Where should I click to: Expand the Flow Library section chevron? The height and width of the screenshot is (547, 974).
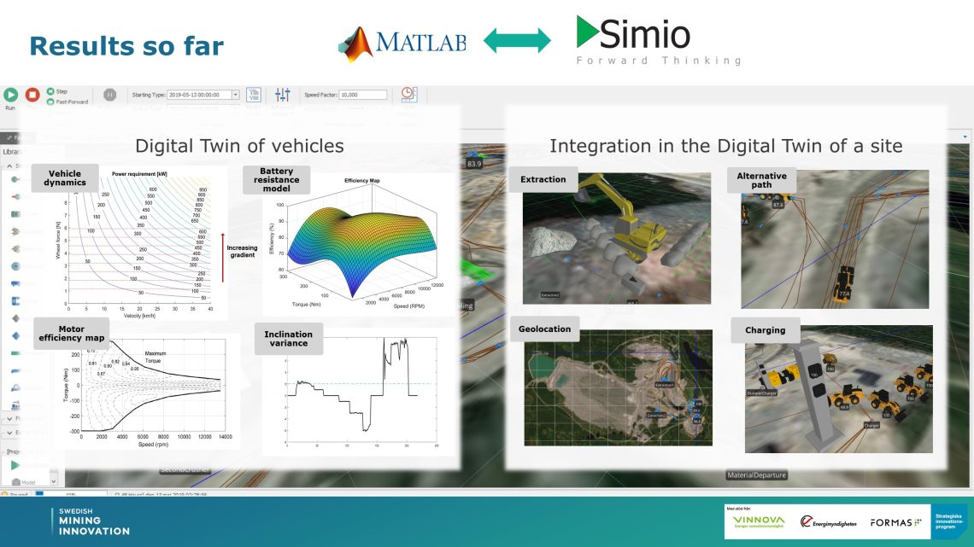tap(9, 419)
